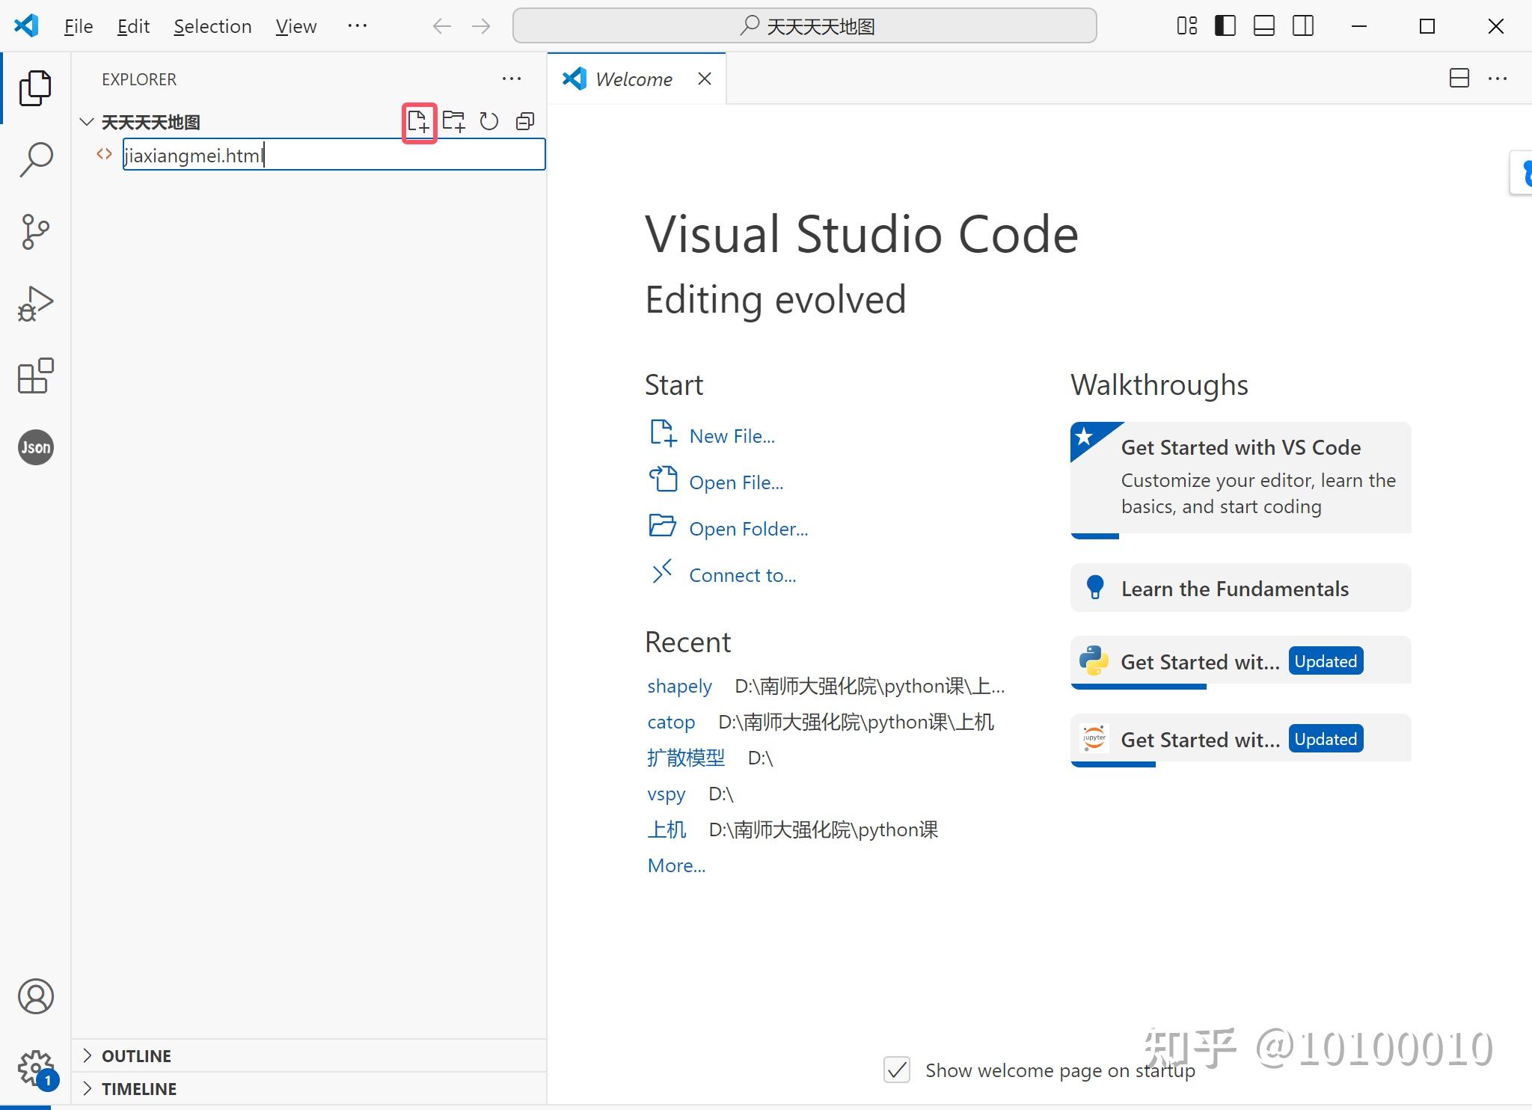Toggle the bottom panel layout button

click(1263, 26)
